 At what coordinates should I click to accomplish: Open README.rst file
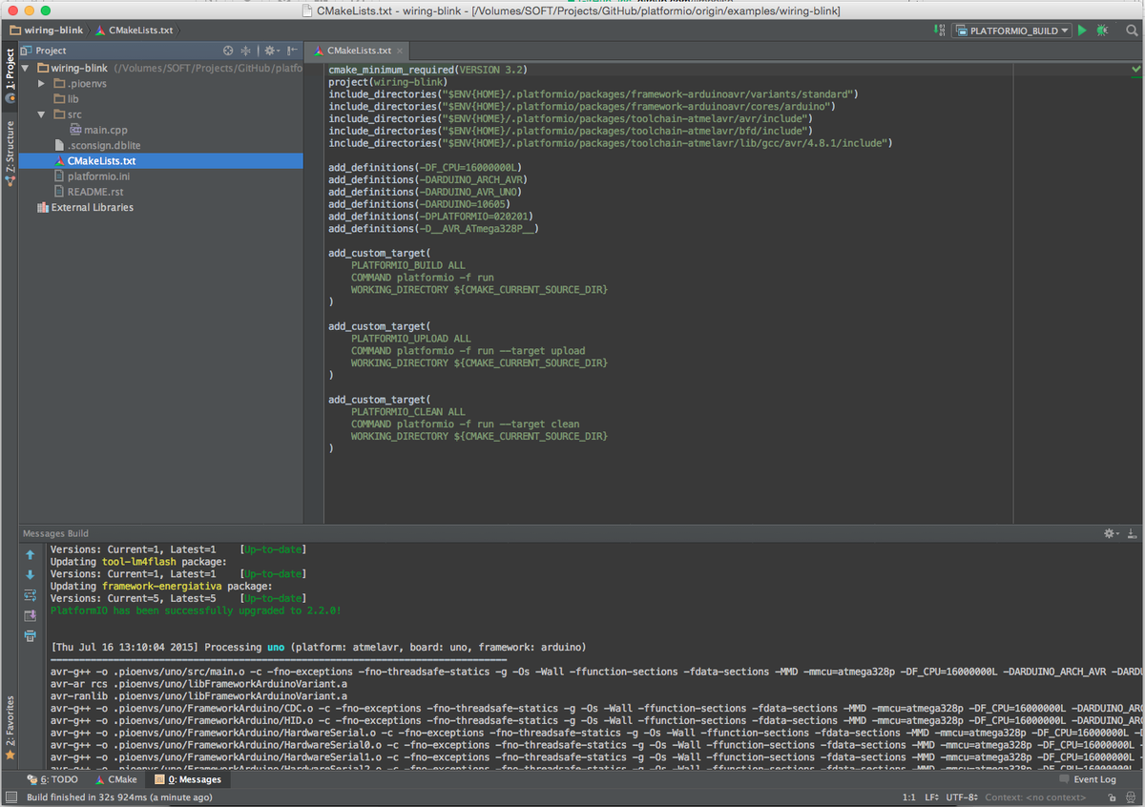[88, 192]
